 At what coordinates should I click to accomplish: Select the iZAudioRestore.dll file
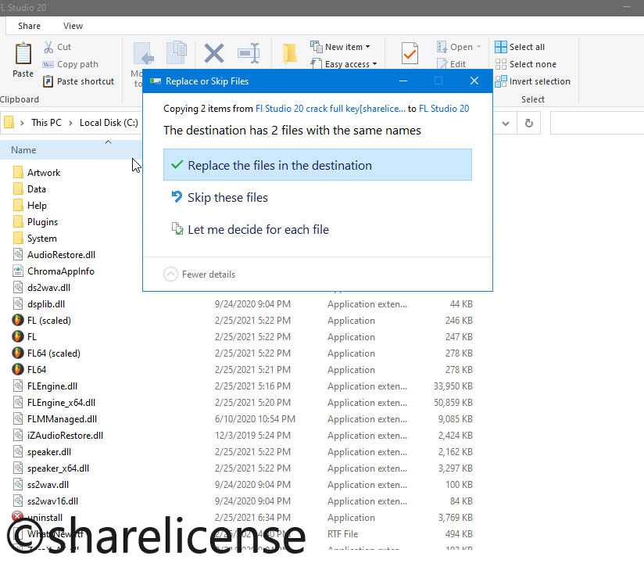pos(65,436)
